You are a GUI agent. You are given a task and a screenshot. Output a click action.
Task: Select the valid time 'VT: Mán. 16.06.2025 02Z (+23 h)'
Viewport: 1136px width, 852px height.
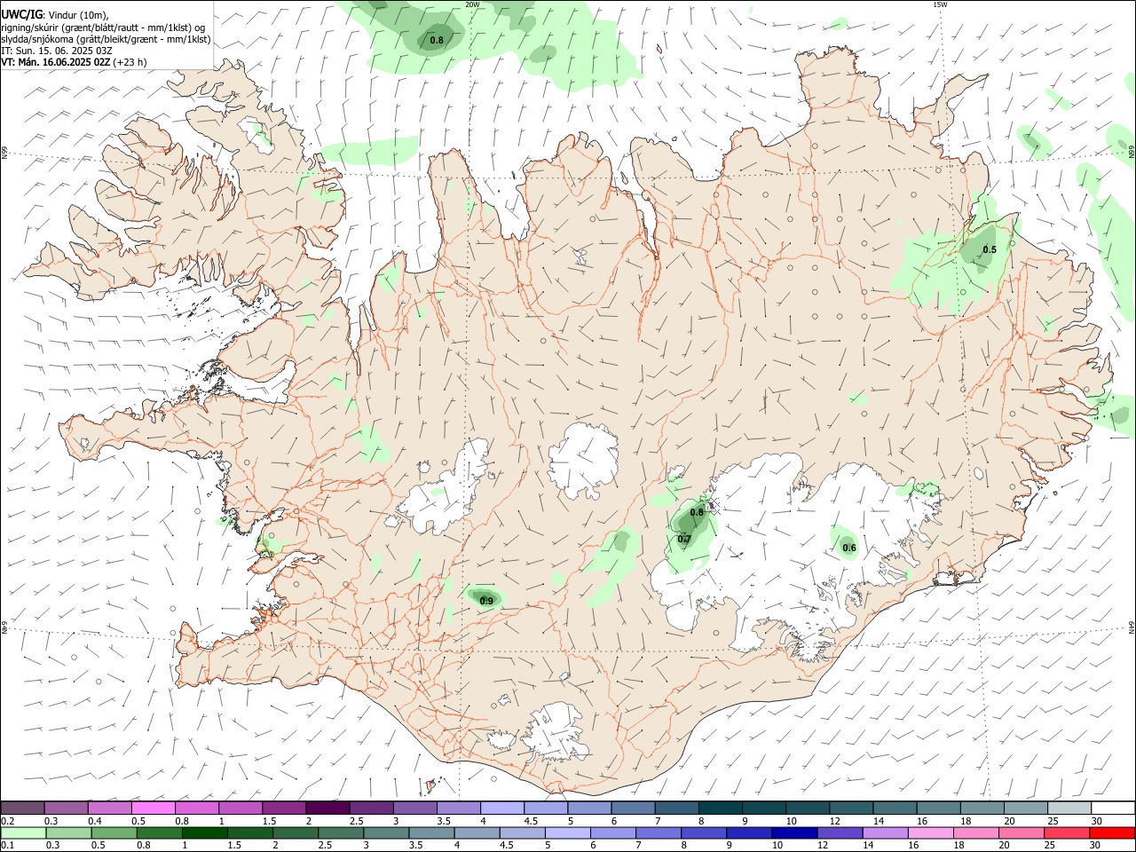coord(74,62)
